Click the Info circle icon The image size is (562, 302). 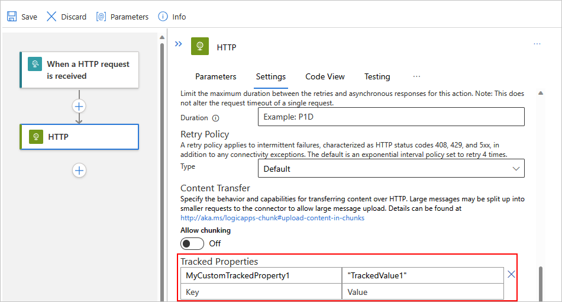163,17
